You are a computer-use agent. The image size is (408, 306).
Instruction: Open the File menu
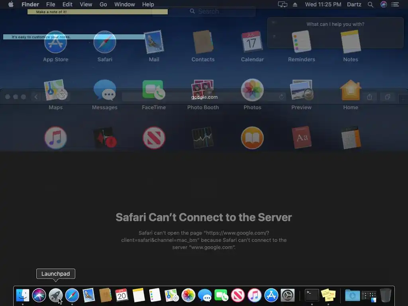tap(51, 4)
